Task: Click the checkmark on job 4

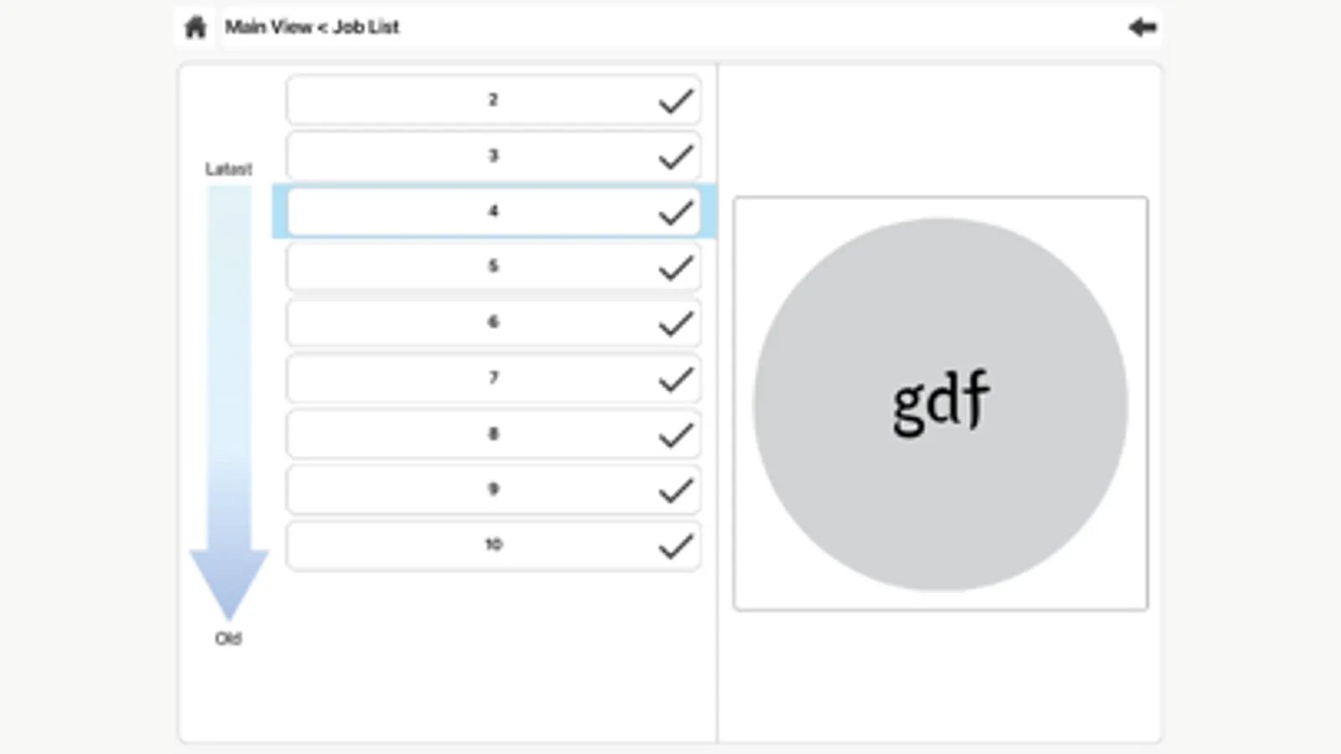Action: tap(675, 213)
